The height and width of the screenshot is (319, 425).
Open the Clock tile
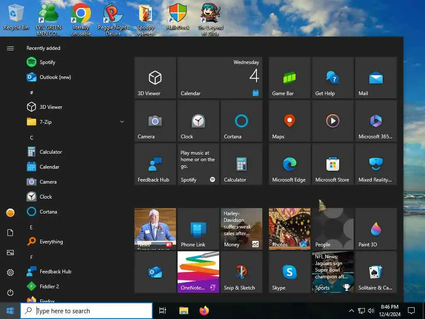198,121
